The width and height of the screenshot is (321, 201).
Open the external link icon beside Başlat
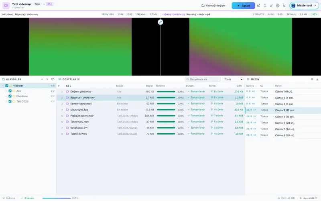coord(258,6)
